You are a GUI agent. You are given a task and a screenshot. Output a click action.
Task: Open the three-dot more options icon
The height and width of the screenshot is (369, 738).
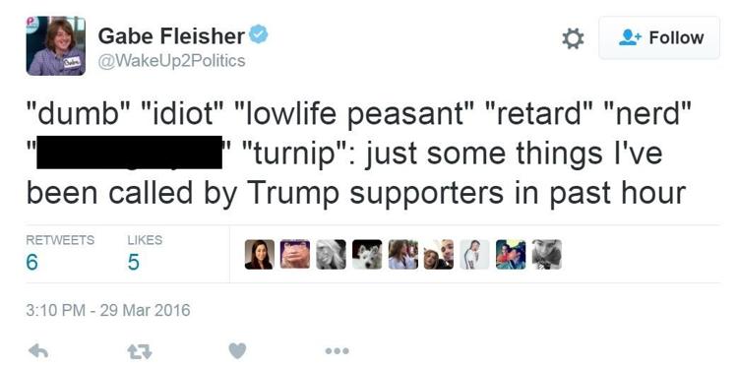coord(337,350)
